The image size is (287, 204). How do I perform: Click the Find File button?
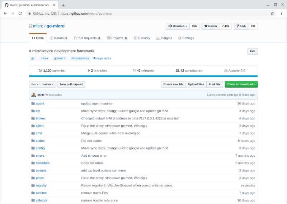(x=215, y=84)
